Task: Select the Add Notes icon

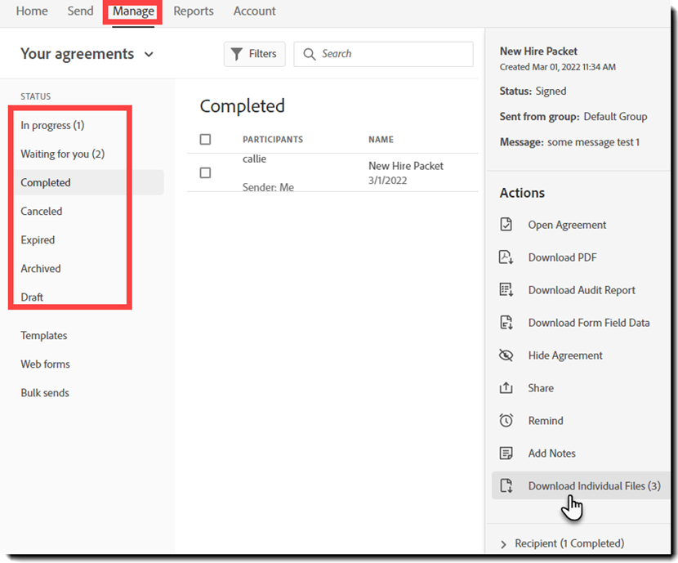Action: point(507,453)
